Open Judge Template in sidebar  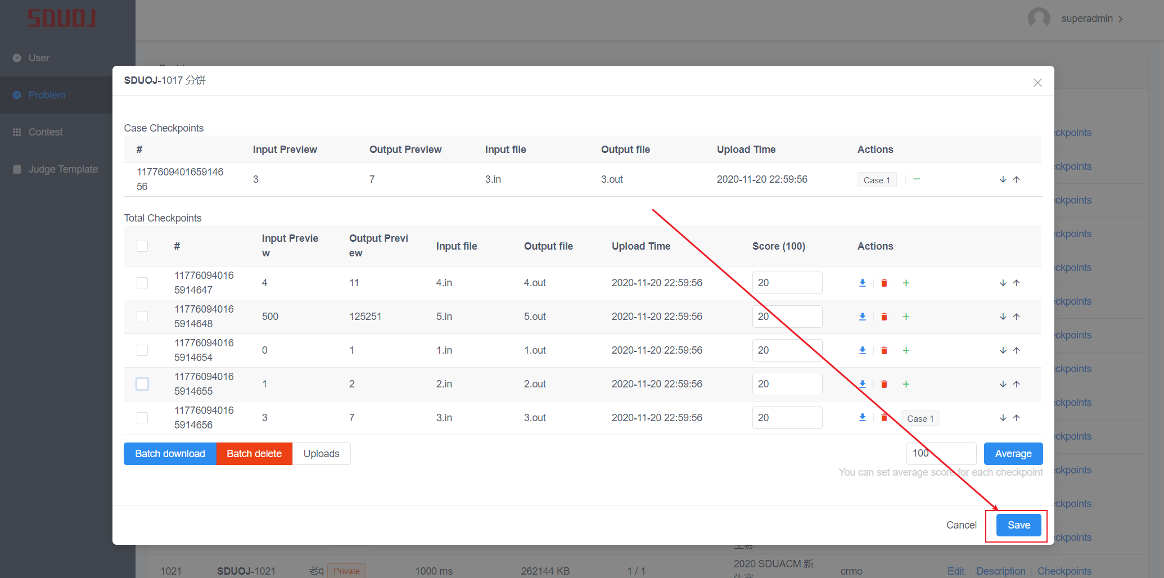coord(56,169)
